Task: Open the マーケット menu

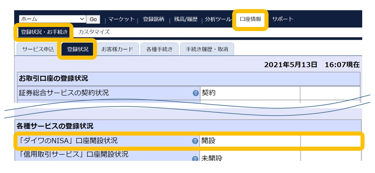Action: (121, 19)
